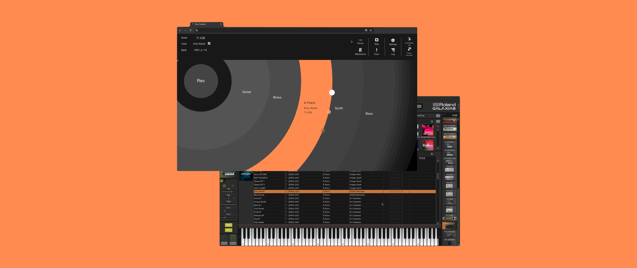The image size is (637, 268).
Task: Select Dirty Wurlie row under Volatile Memories
Action: point(344,191)
